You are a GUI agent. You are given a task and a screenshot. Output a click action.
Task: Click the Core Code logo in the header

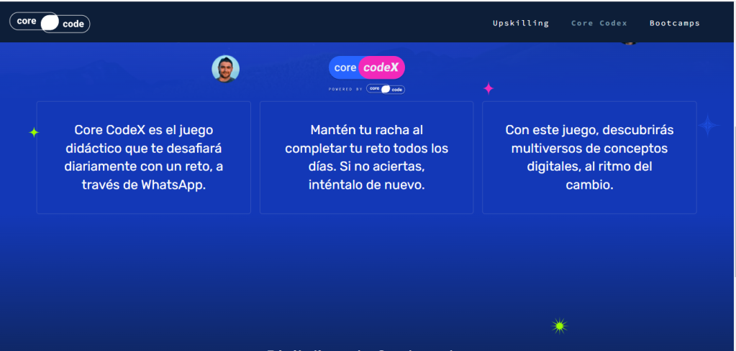pyautogui.click(x=50, y=23)
